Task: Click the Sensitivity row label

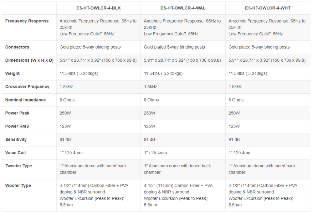Action: [16, 139]
